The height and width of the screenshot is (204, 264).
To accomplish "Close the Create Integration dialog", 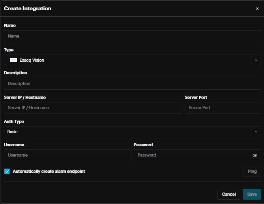I will 257,9.
